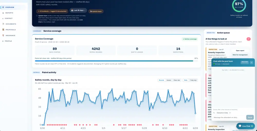
Task: Click the 14 Inspections stat card
Action: 178,50
